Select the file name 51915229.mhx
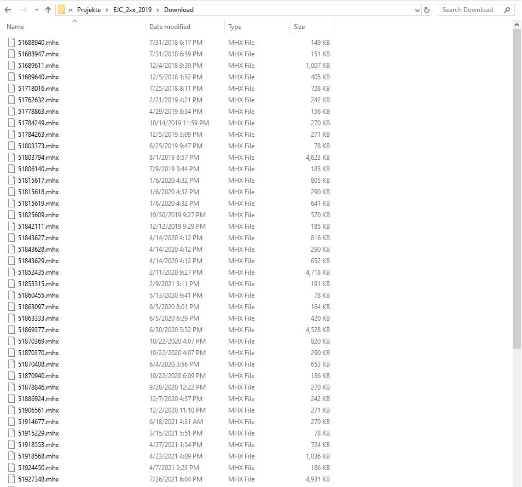522x487 pixels. 38,433
